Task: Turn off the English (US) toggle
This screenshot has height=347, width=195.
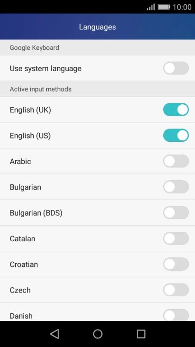Action: 176,135
